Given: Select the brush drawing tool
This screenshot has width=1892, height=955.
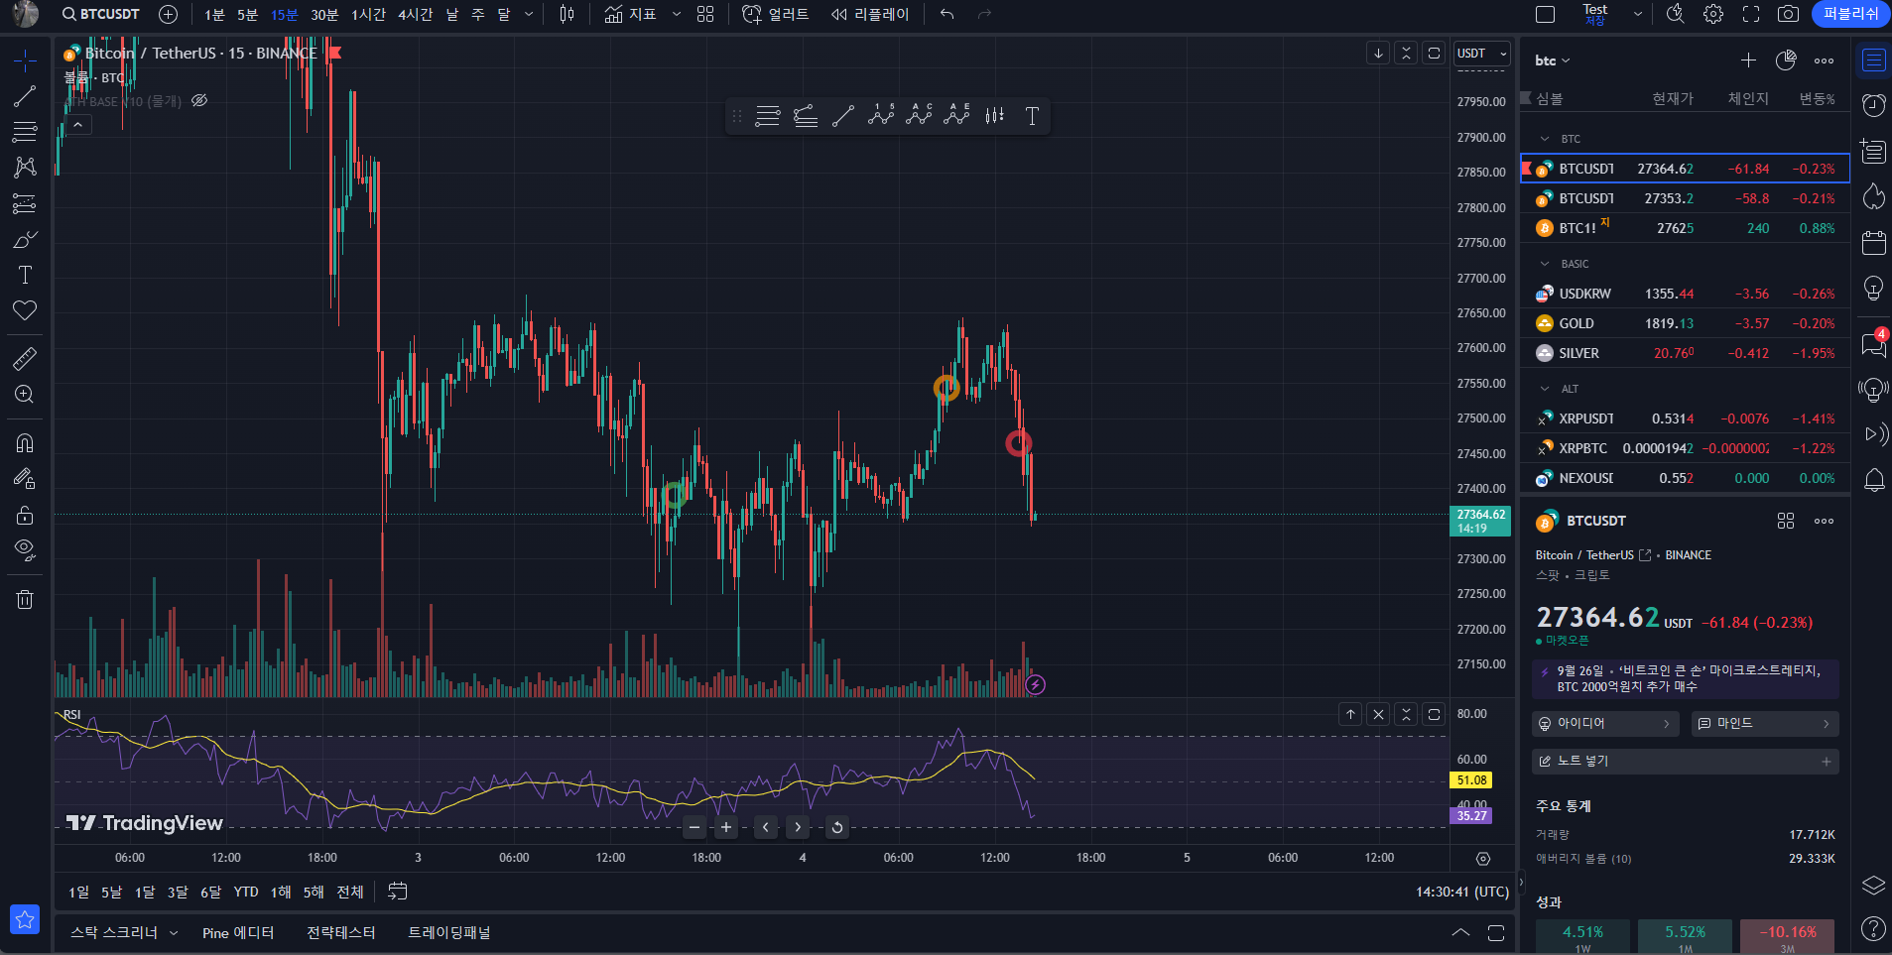Looking at the screenshot, I should 25,239.
